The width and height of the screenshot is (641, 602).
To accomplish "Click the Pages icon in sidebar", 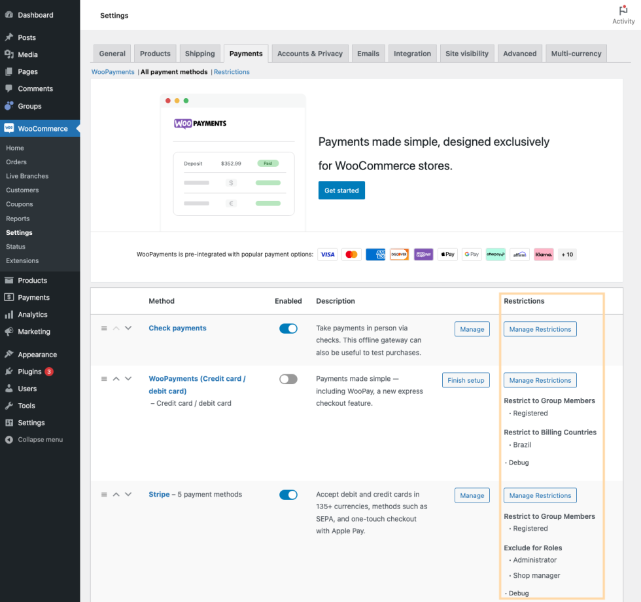I will tap(9, 71).
